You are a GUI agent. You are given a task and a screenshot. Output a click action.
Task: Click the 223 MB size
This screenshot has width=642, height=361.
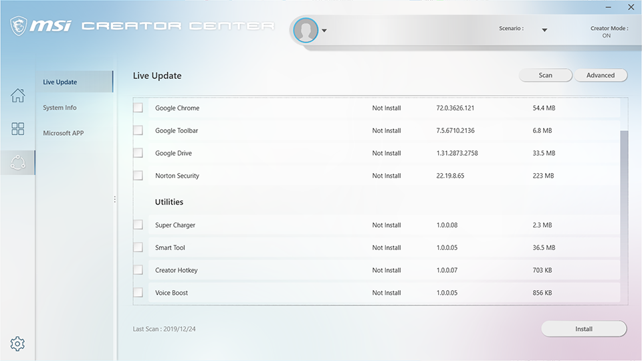click(543, 176)
